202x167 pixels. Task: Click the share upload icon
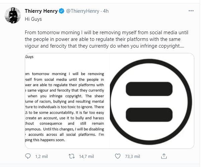tap(165, 156)
